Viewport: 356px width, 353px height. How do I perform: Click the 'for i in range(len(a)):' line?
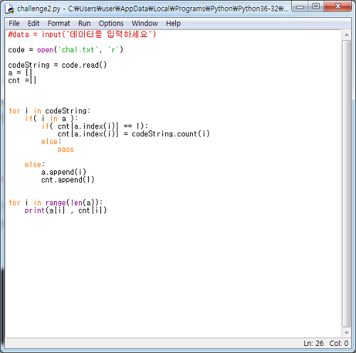56,203
